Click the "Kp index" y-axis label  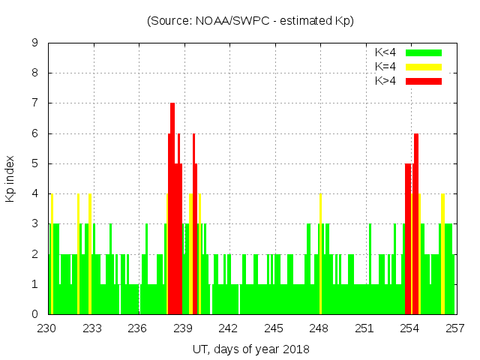pyautogui.click(x=11, y=178)
